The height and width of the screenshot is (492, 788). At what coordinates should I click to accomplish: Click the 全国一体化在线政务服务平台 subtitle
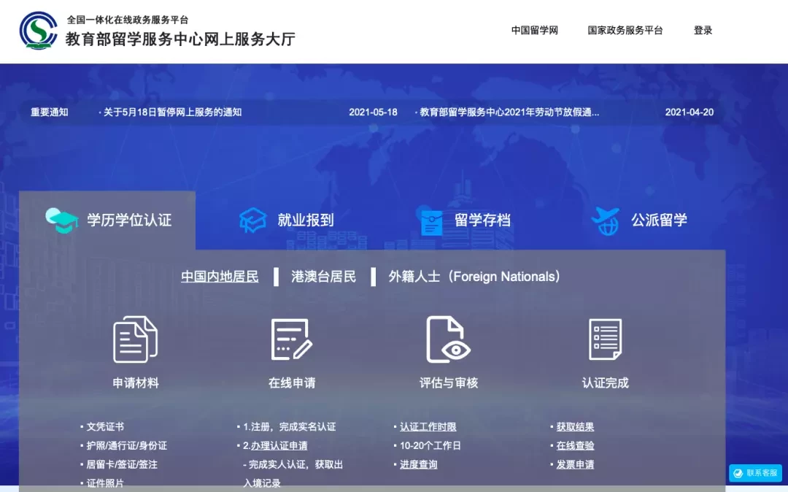[x=128, y=20]
